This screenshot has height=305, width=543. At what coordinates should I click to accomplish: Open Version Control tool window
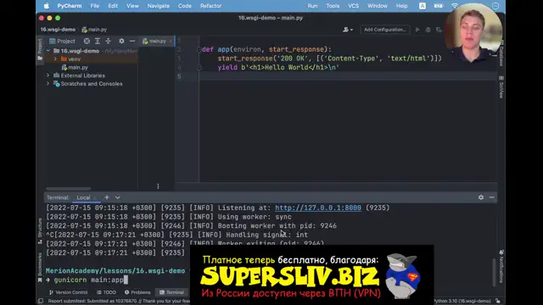click(x=68, y=292)
